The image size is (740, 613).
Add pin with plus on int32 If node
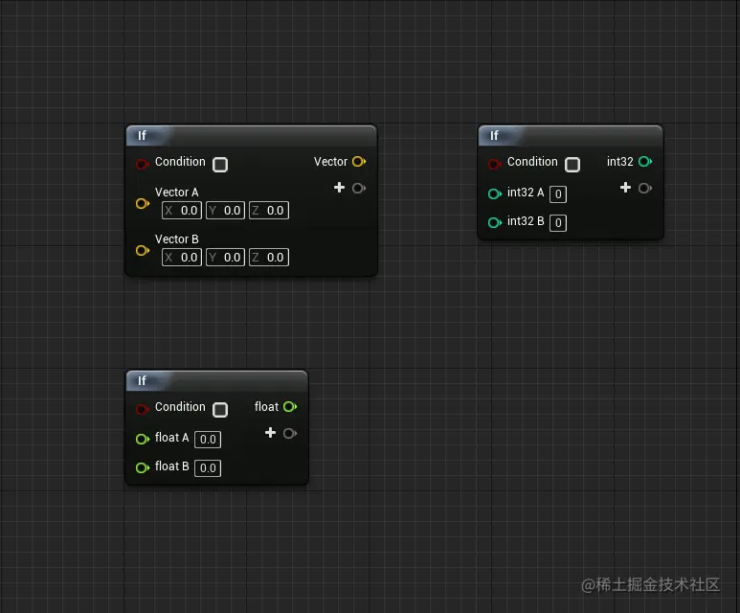coord(625,188)
